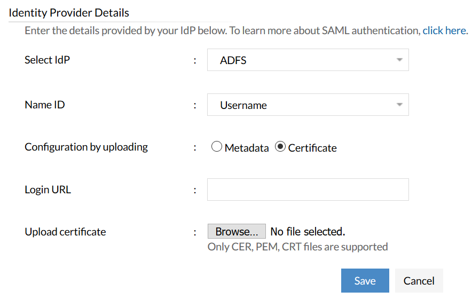
Task: Click the 'Name ID' field label
Action: coord(45,105)
